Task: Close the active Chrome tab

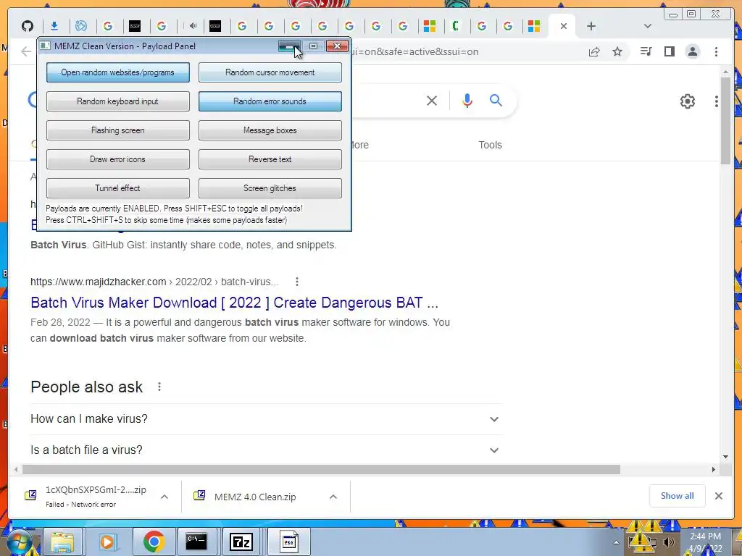Action: coord(564,26)
